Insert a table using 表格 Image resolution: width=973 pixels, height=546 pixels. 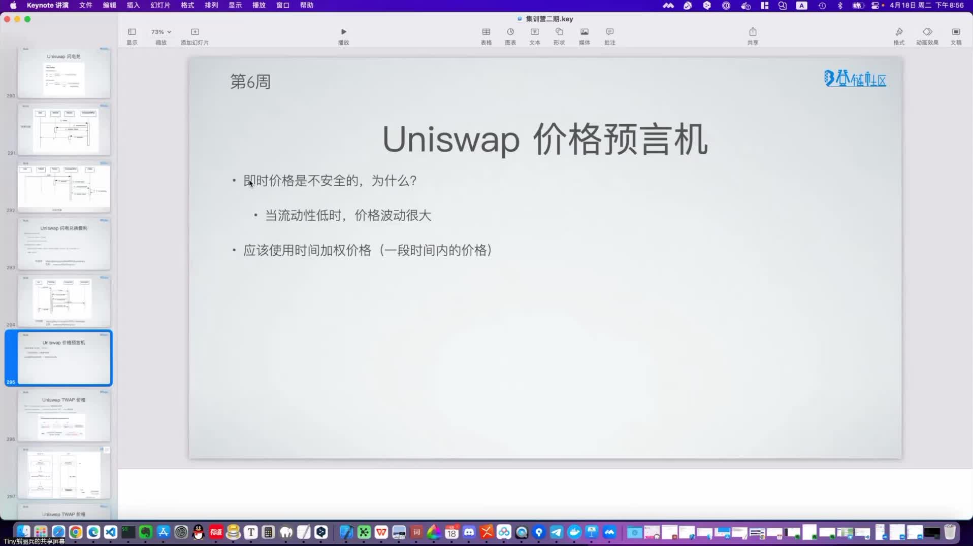(x=486, y=37)
